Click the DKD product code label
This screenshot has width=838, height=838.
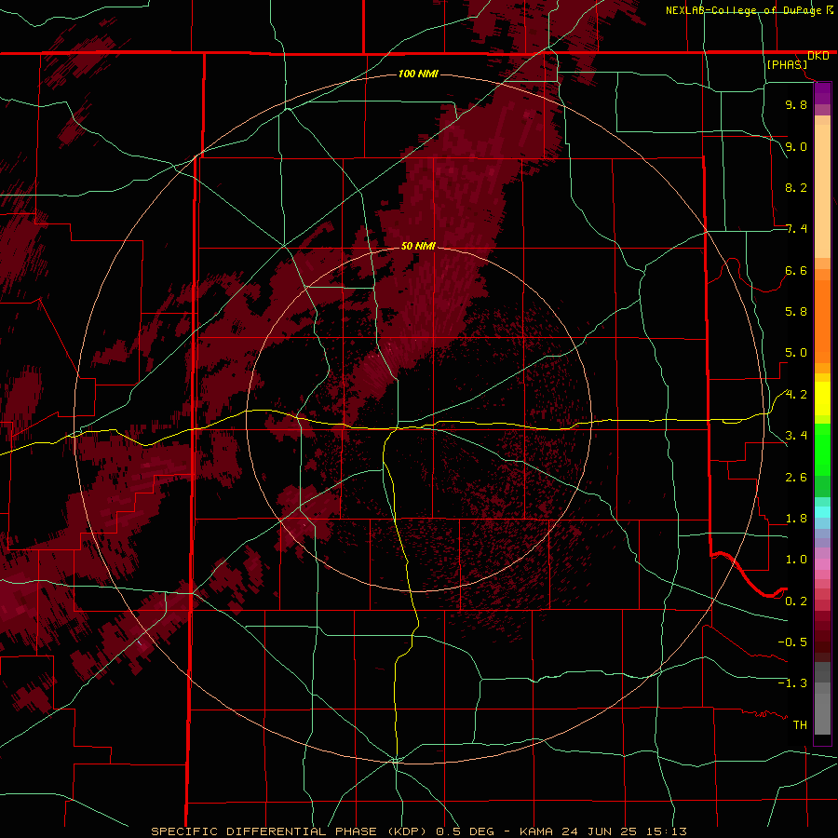coord(818,56)
